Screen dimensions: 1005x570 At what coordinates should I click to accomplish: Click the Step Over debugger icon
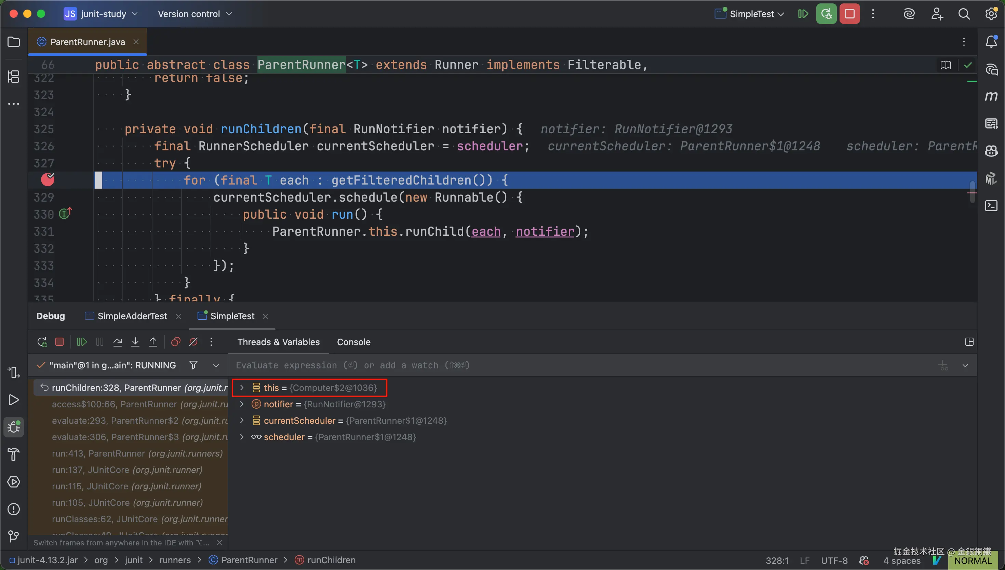coord(118,342)
